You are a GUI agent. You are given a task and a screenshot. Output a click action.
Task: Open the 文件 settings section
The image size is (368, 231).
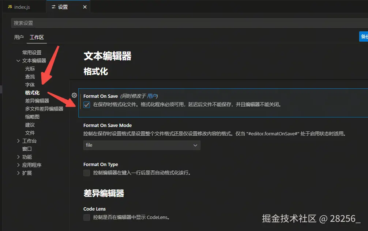(x=30, y=133)
